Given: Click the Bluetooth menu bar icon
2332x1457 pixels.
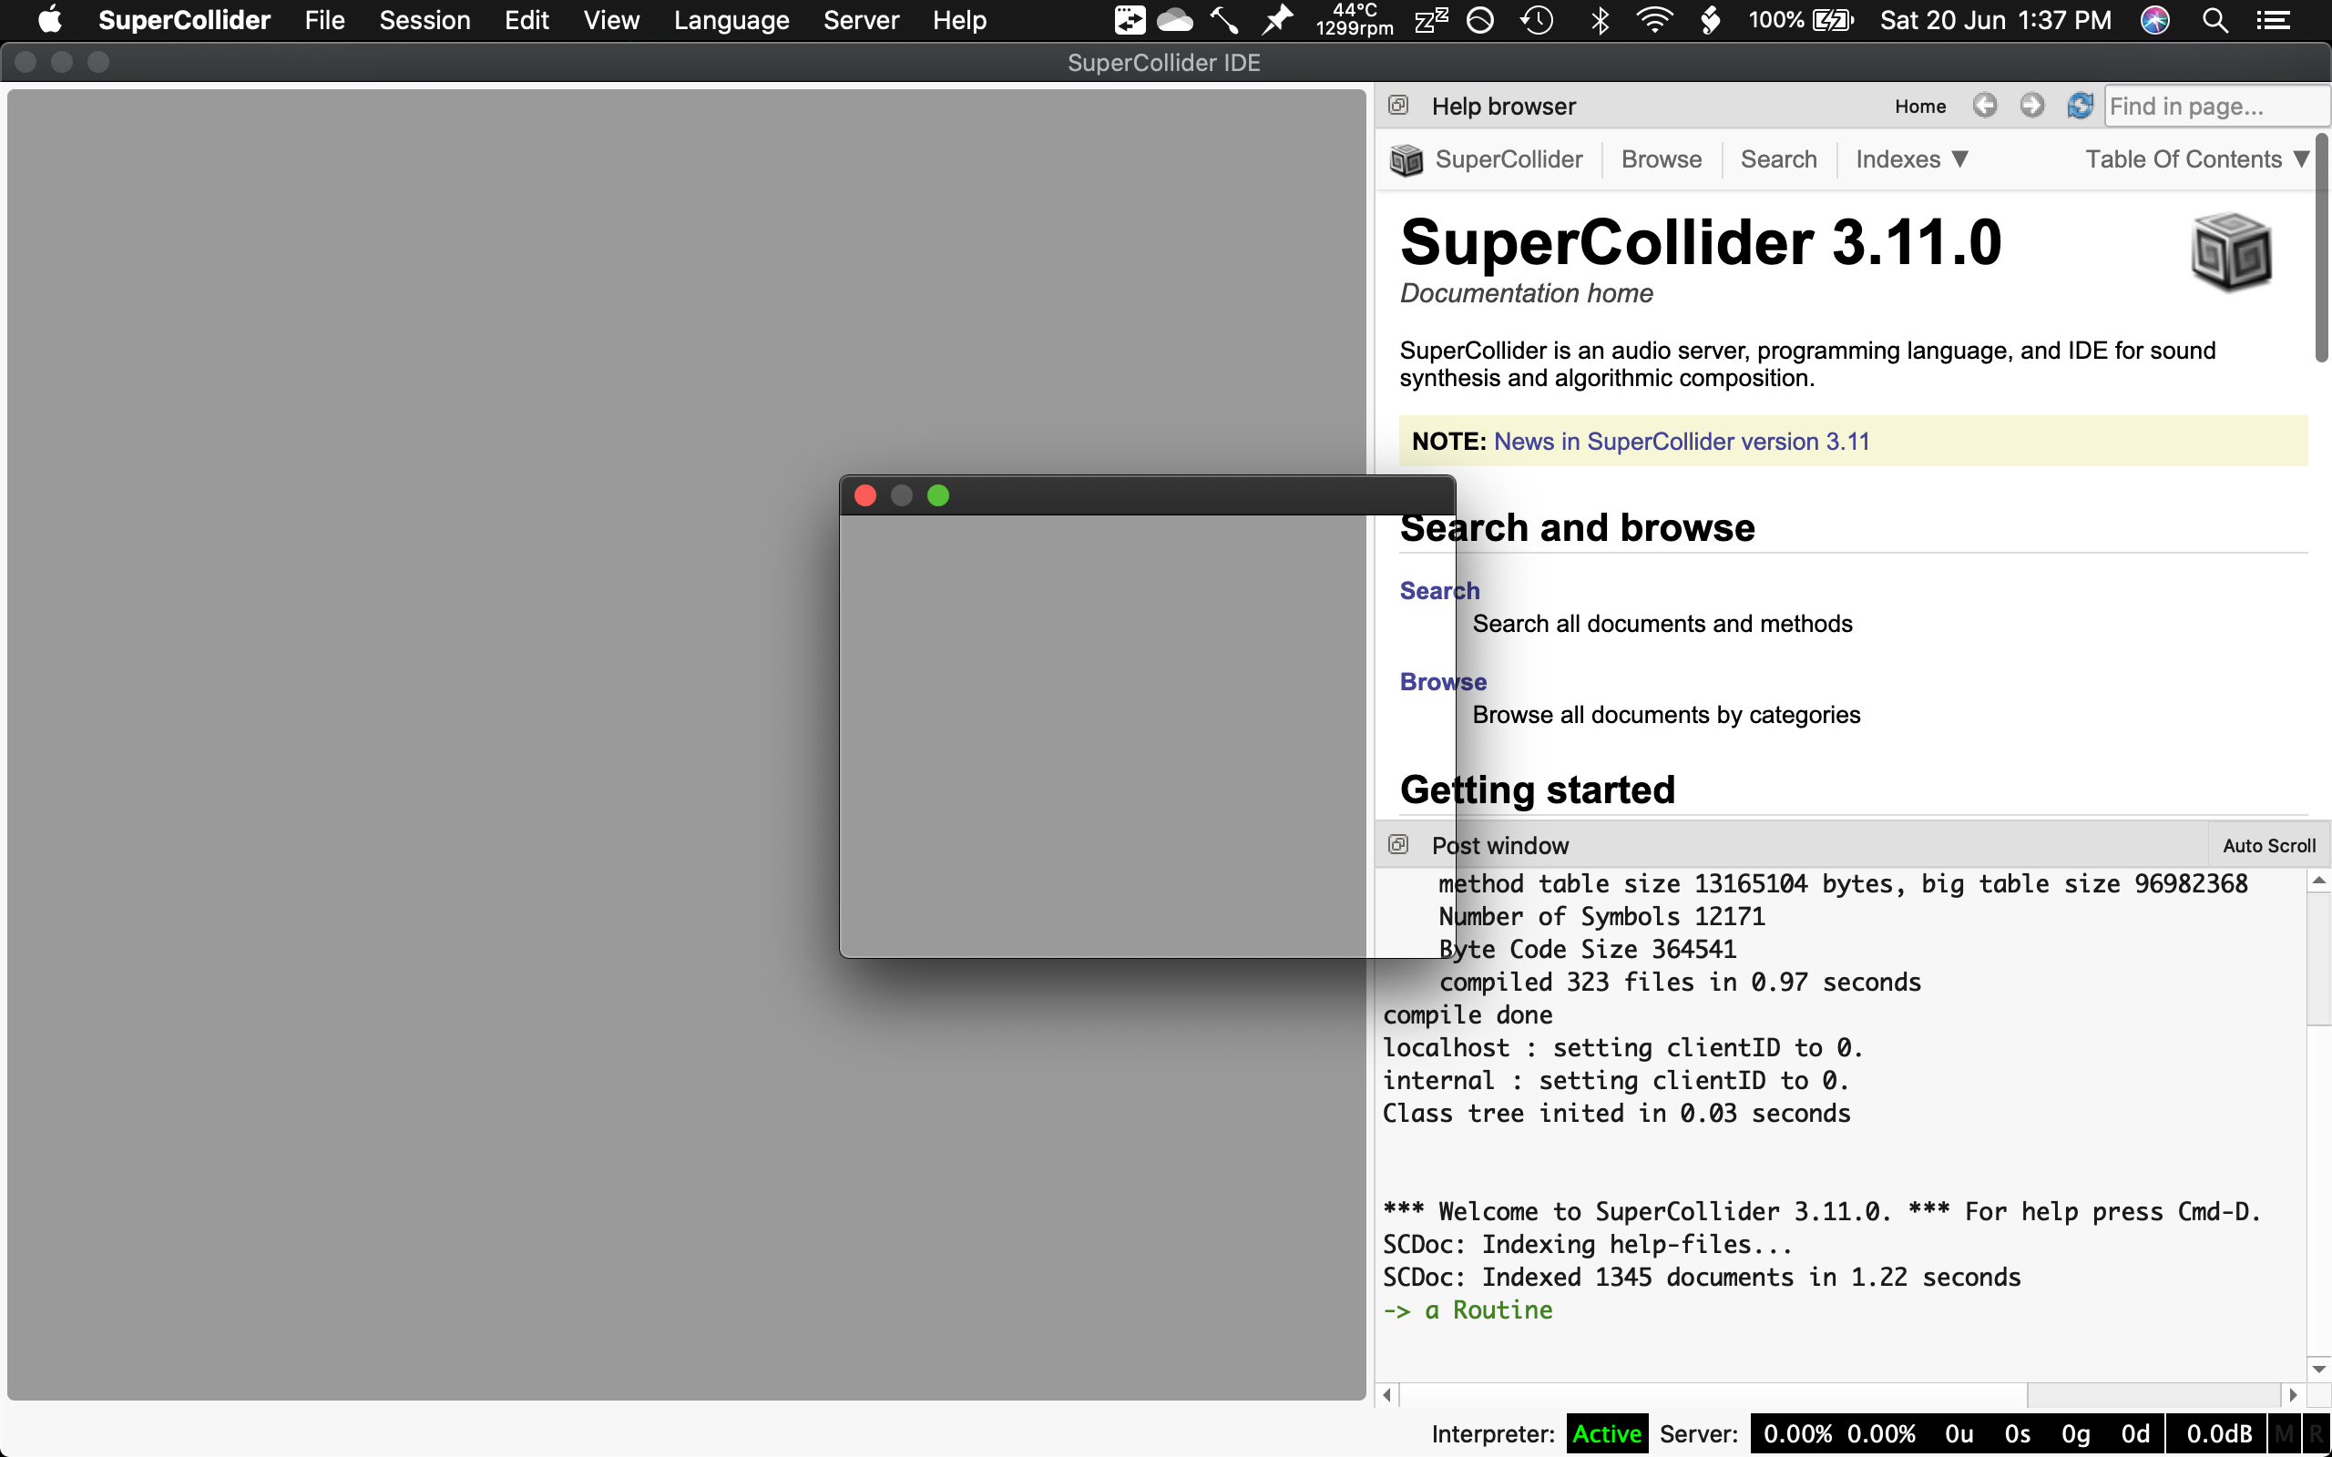Looking at the screenshot, I should point(1601,19).
